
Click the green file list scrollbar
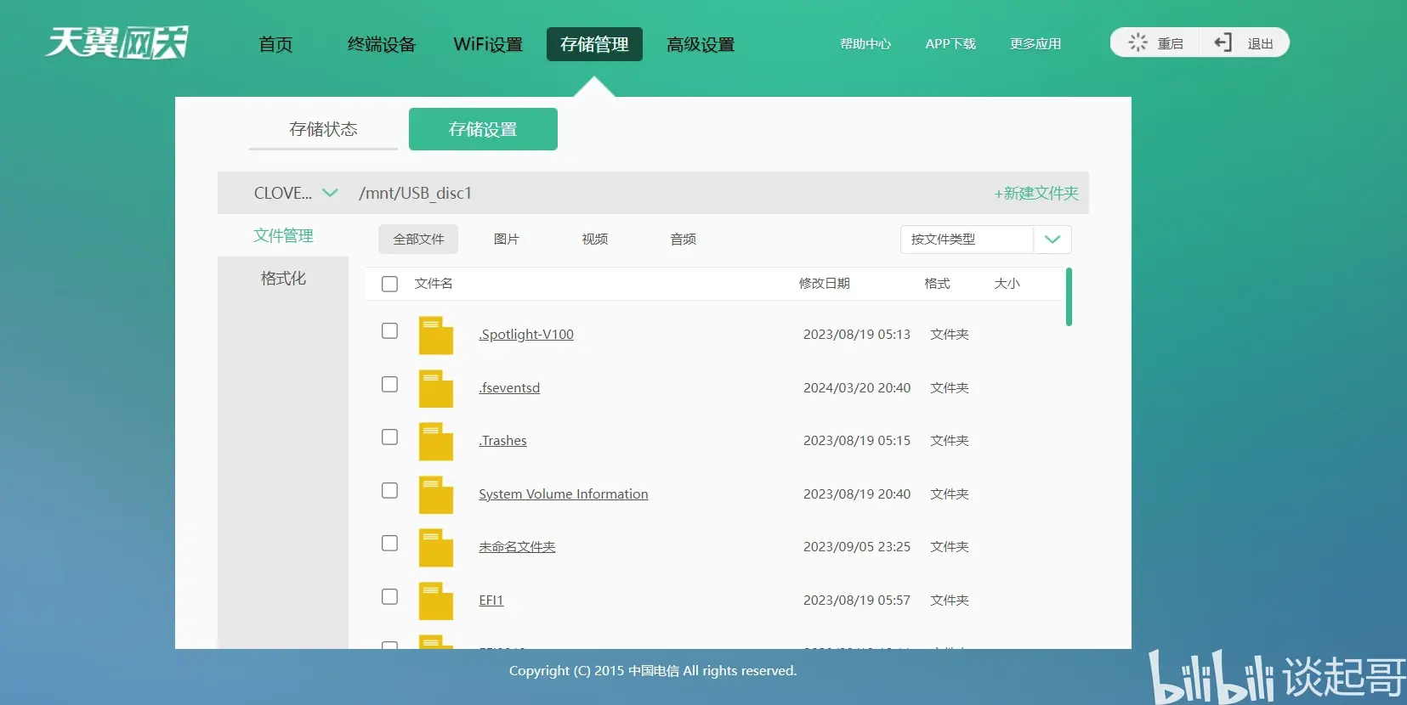point(1069,296)
